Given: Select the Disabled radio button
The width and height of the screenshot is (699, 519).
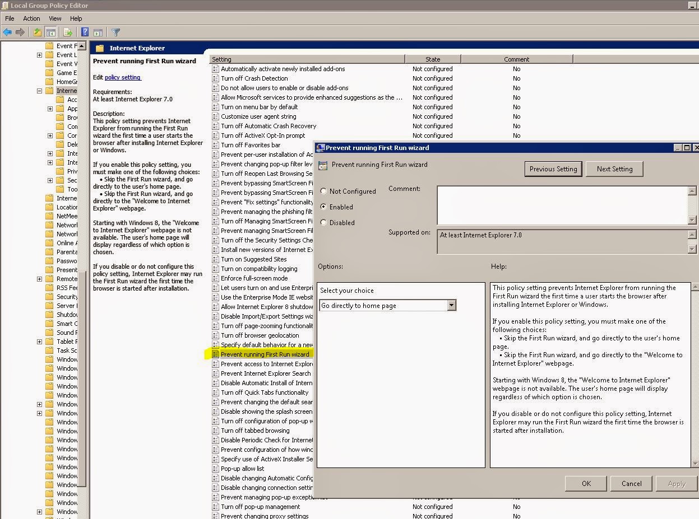Looking at the screenshot, I should pyautogui.click(x=323, y=222).
